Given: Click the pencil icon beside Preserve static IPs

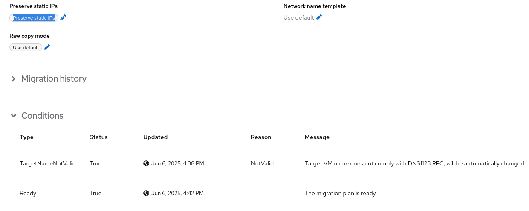Looking at the screenshot, I should tap(64, 17).
